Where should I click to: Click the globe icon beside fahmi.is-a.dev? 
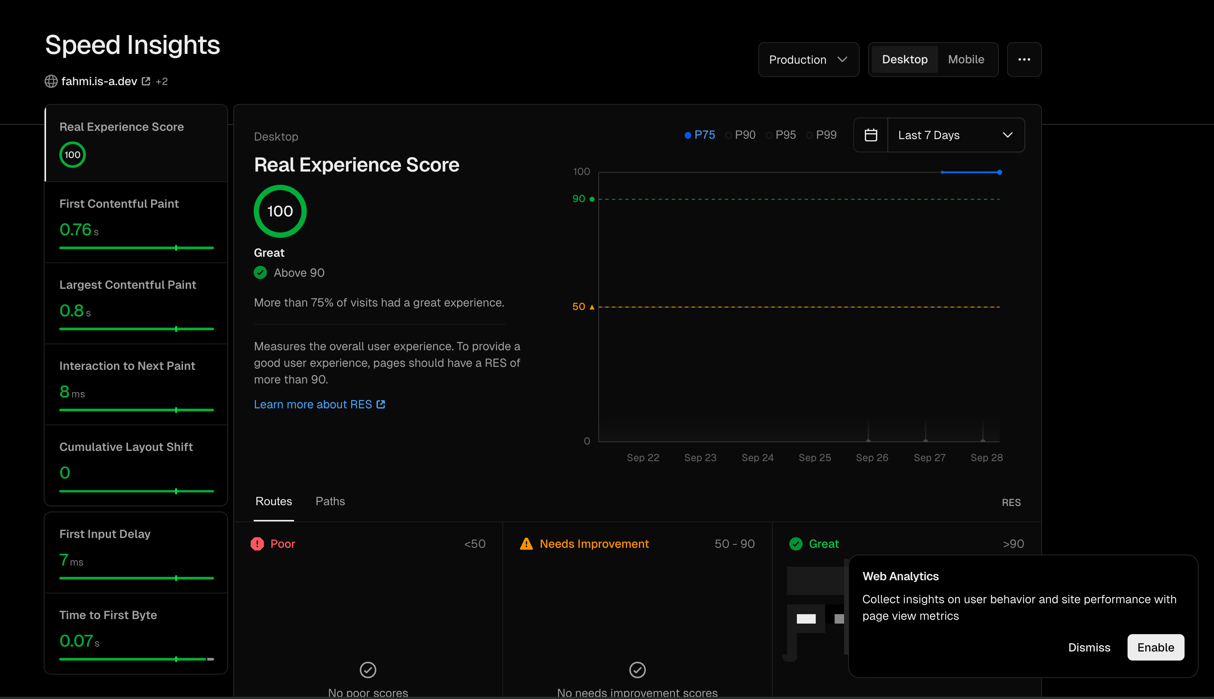point(51,81)
